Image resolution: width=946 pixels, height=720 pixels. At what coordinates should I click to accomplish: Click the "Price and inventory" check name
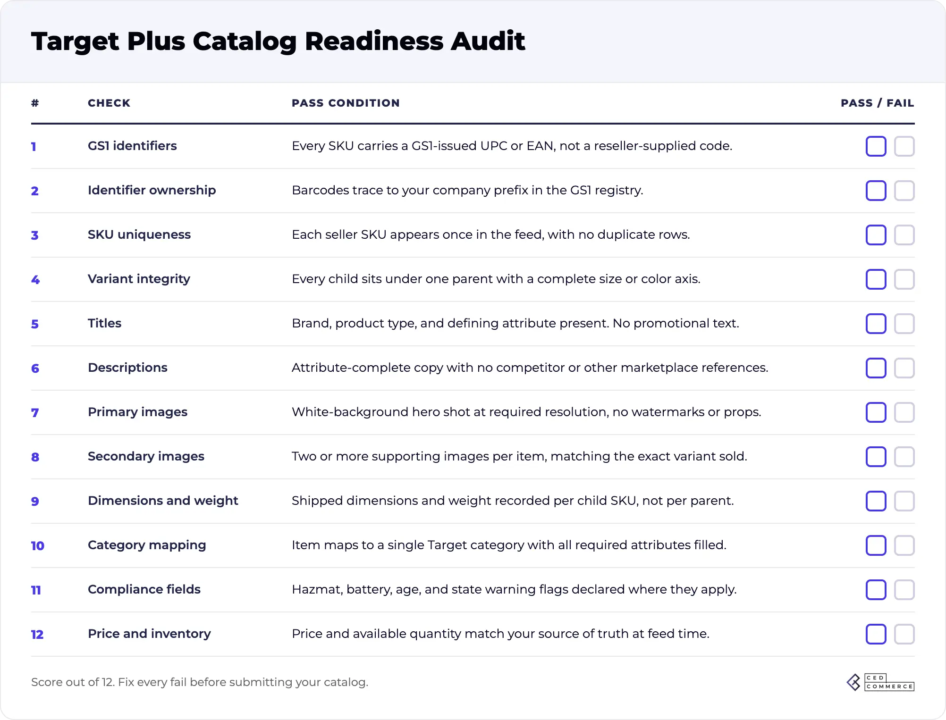coord(149,634)
